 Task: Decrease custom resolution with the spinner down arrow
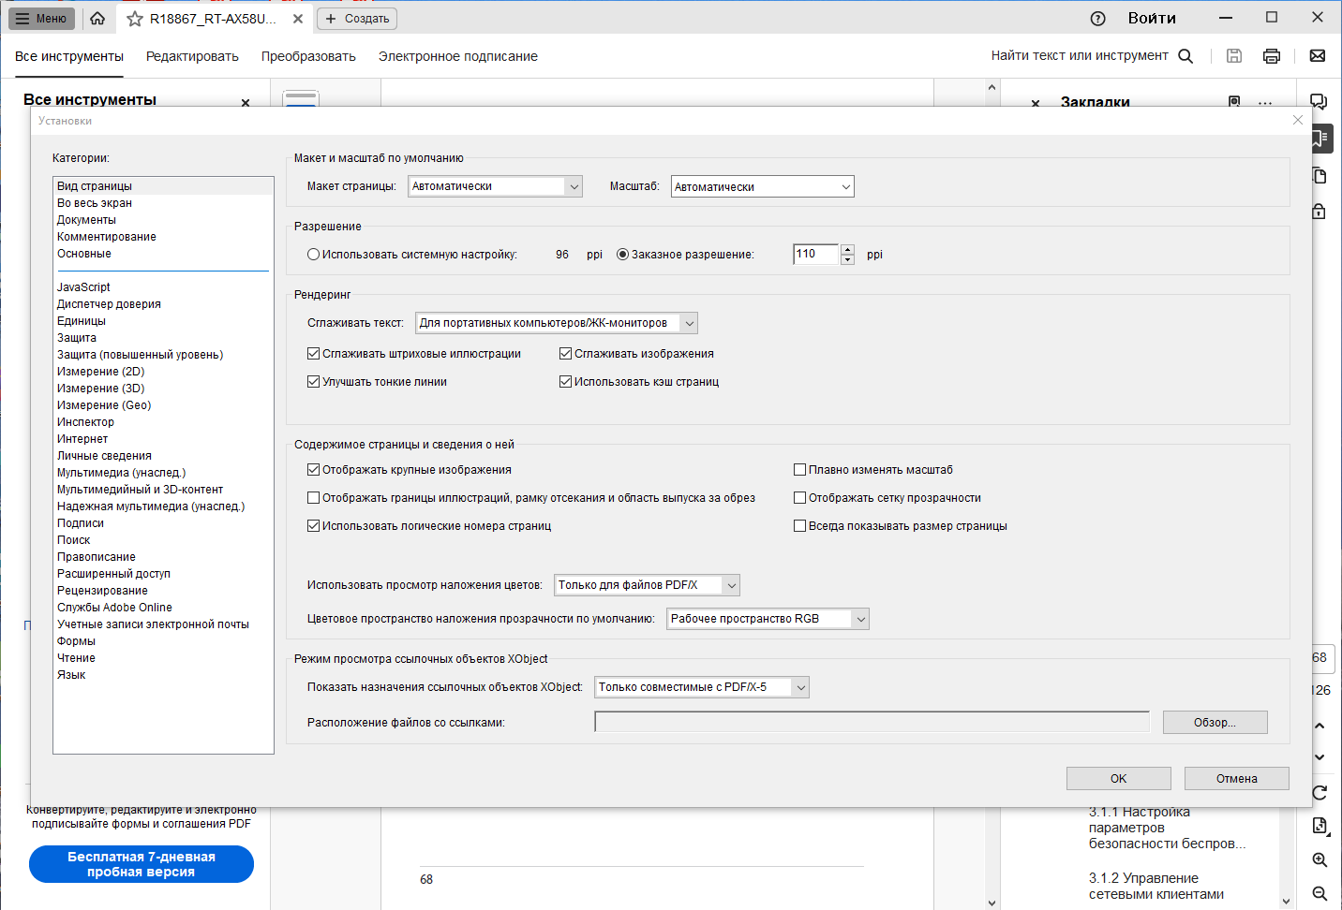847,260
